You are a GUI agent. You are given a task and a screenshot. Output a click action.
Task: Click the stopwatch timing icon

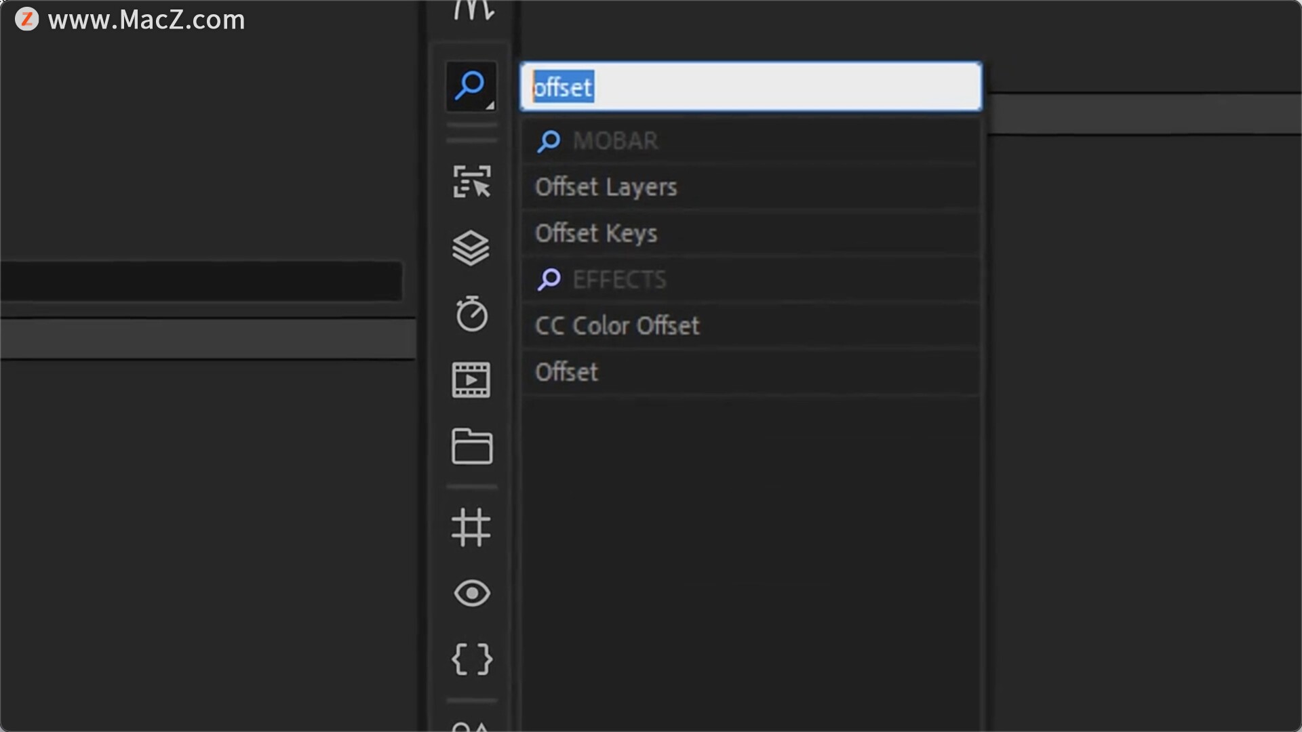(471, 314)
